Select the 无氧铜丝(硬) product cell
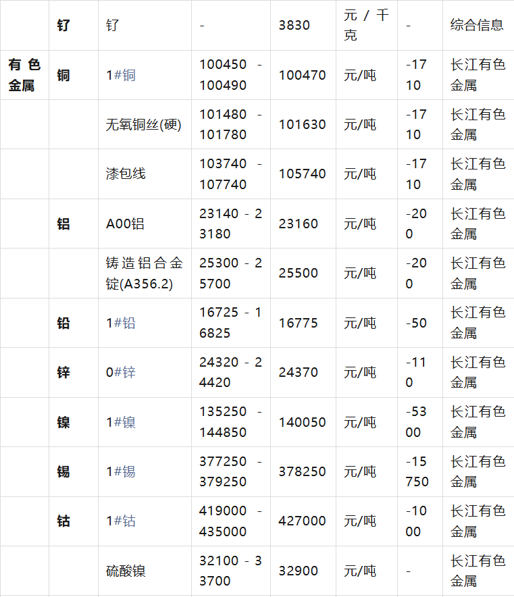514x597 pixels. 144,124
